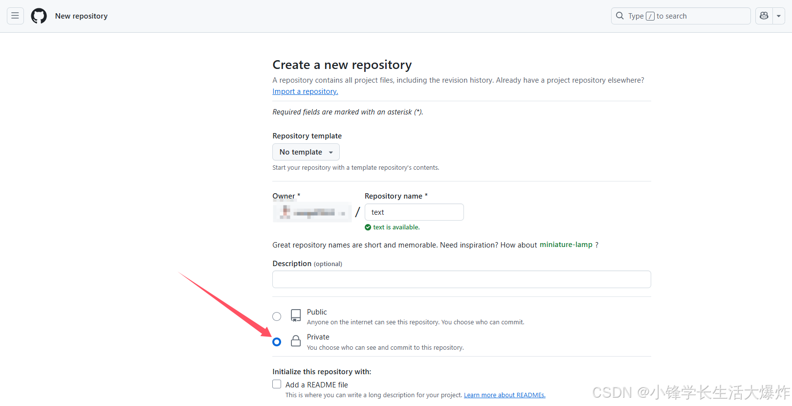Enable the Add a README file checkbox
The image size is (792, 406).
[277, 384]
